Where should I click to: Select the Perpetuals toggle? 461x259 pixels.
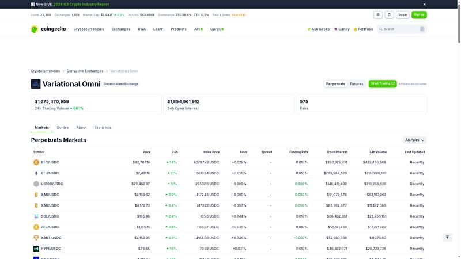pyautogui.click(x=335, y=84)
